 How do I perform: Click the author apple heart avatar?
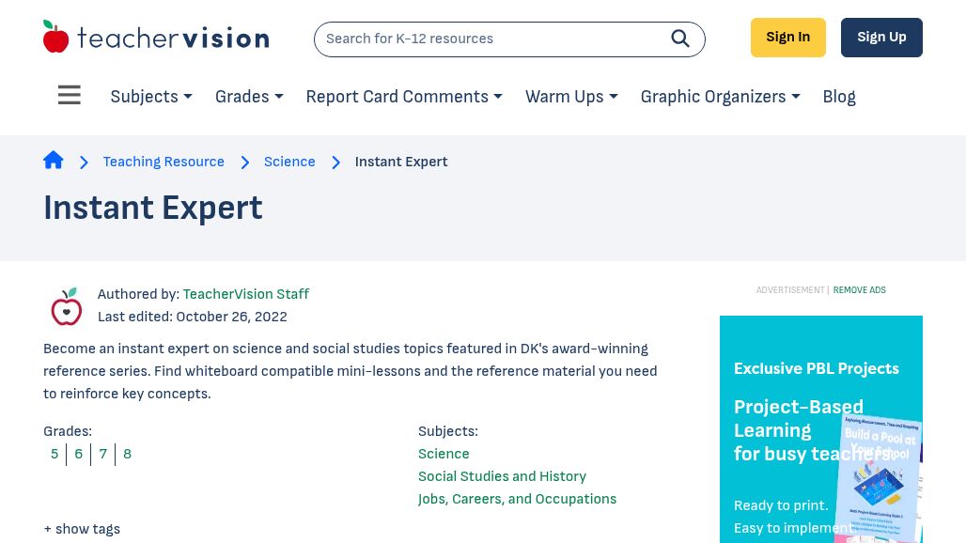pos(67,306)
